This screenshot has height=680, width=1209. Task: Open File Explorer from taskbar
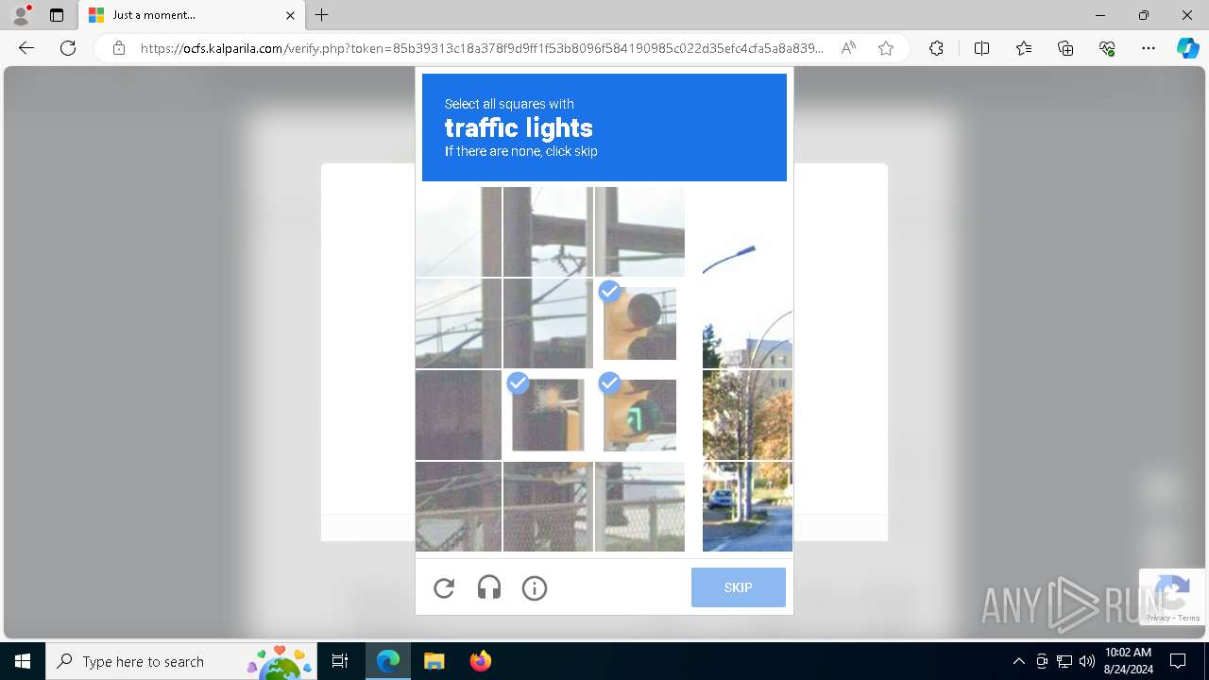click(434, 661)
